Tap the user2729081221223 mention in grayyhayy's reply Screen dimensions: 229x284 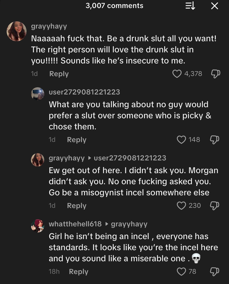130,158
